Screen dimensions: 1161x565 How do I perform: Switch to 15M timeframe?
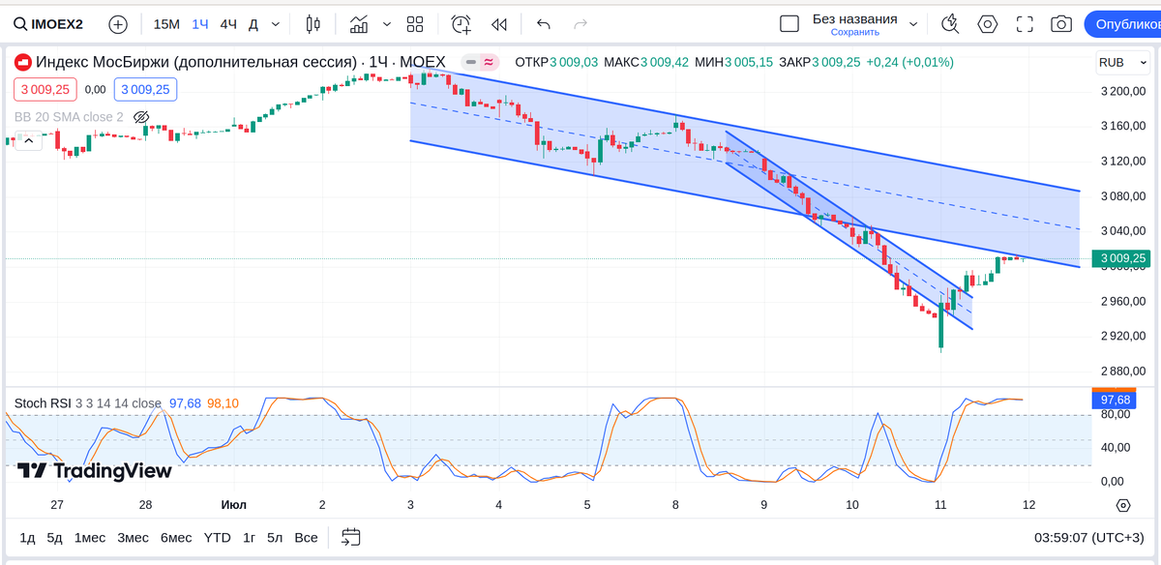pos(166,24)
